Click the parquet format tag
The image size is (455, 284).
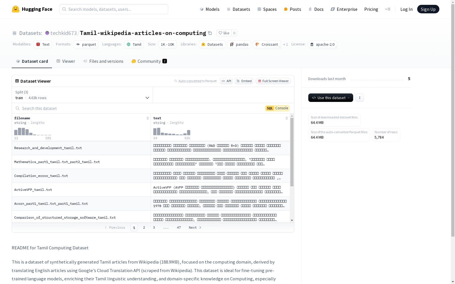[86, 44]
